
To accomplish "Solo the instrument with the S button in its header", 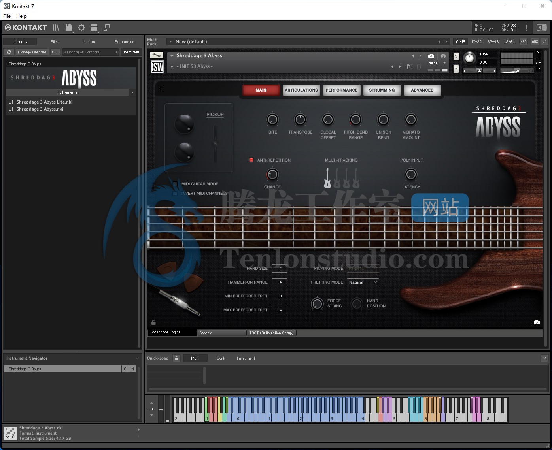I will (456, 56).
